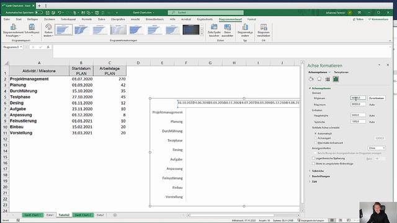Switch to Normal view in status bar
This screenshot has height=223, width=397.
pos(332,221)
